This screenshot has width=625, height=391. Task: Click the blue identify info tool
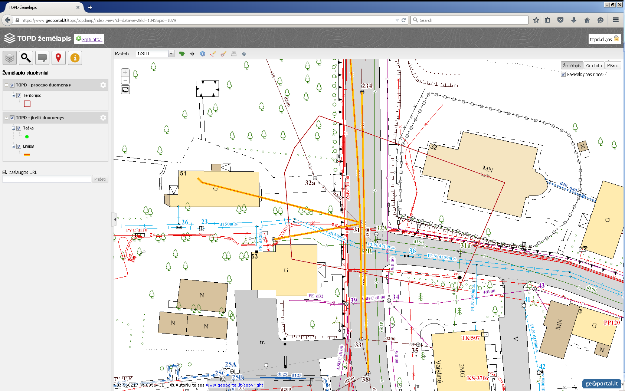(x=203, y=54)
